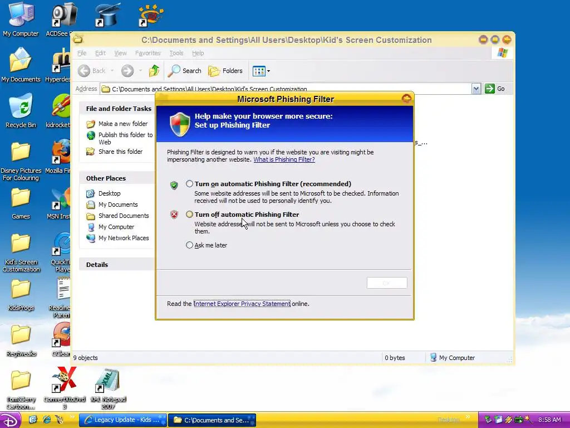Go to Shared Documents in Other Places
570x428 pixels.
click(124, 216)
